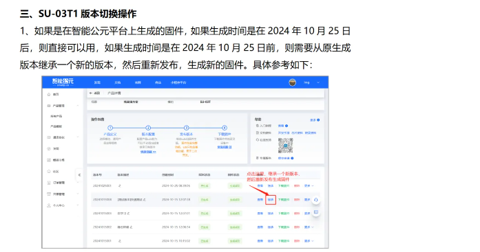Image resolution: width=480 pixels, height=252 pixels.
Task: Click the step 2 版本配置 circle
Action: coord(148,128)
